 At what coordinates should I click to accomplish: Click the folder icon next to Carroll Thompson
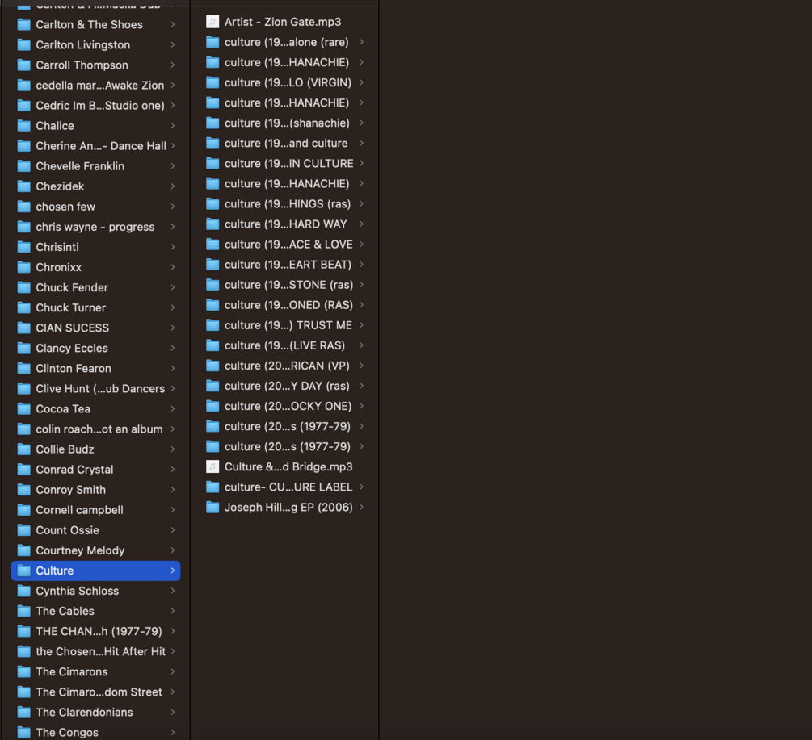[x=23, y=65]
